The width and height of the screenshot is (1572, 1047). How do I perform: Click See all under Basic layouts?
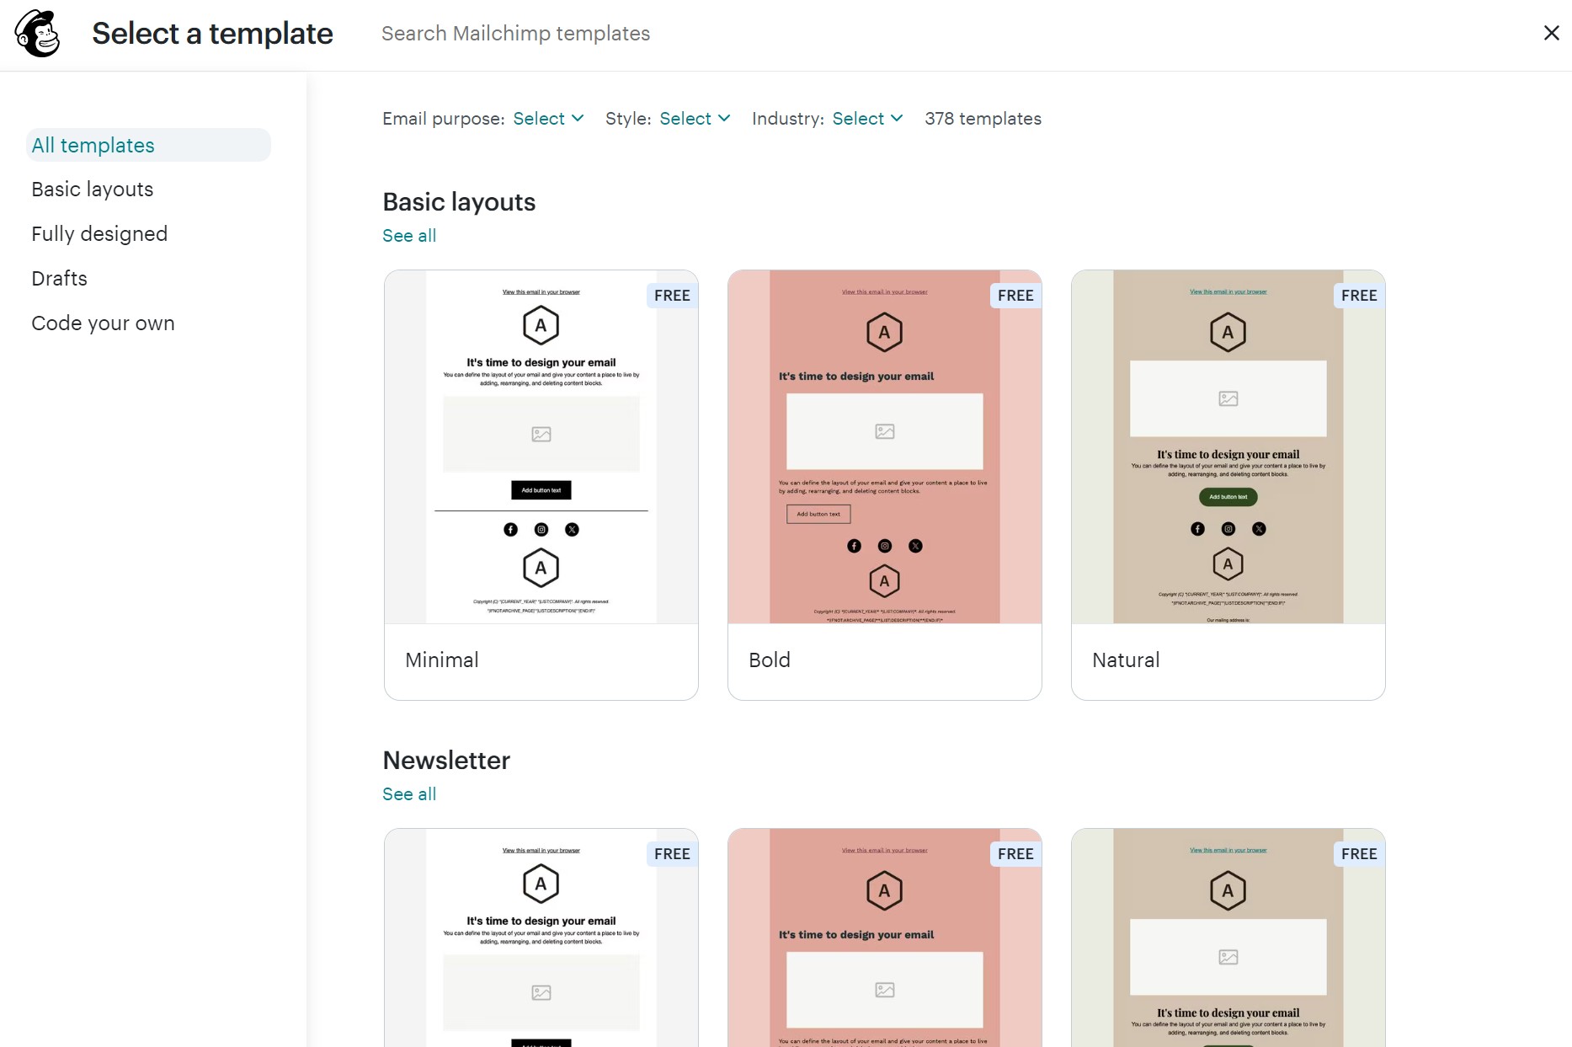[x=409, y=235]
